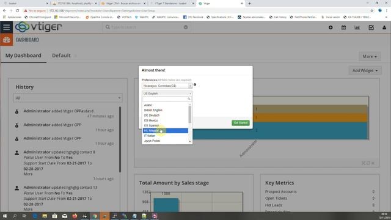Image resolution: width=391 pixels, height=220 pixels.
Task: Click Prospect Accounts in Key Metrics
Action: click(281, 191)
